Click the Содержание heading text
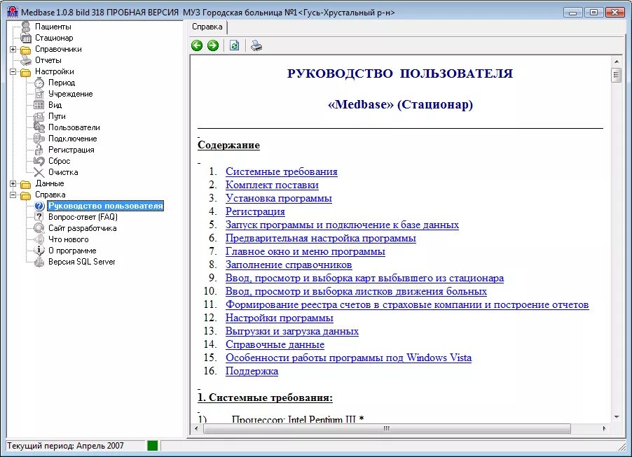The width and height of the screenshot is (632, 457). point(228,146)
